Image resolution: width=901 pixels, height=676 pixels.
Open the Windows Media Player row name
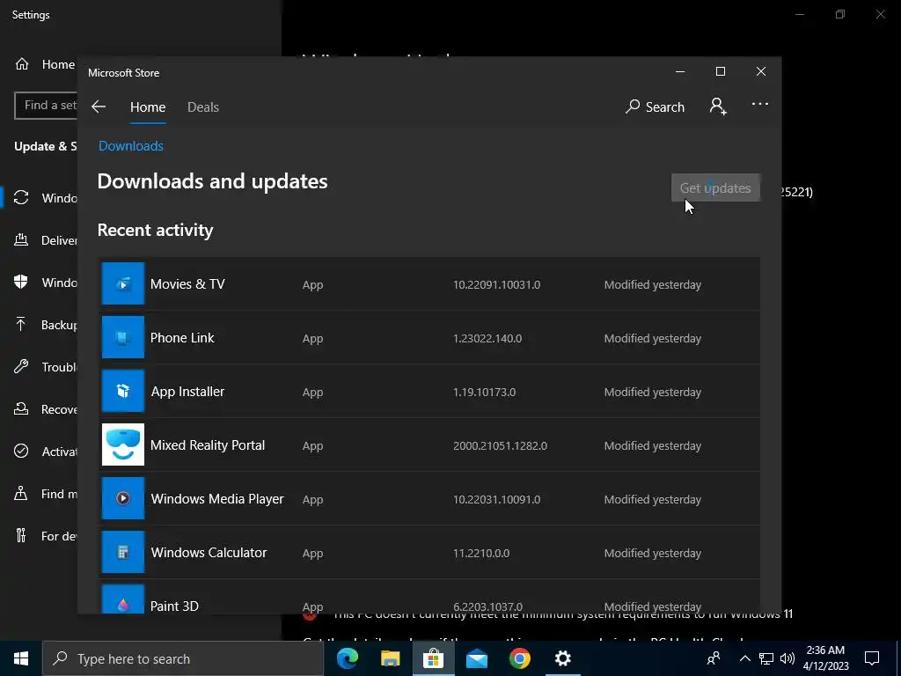217,498
